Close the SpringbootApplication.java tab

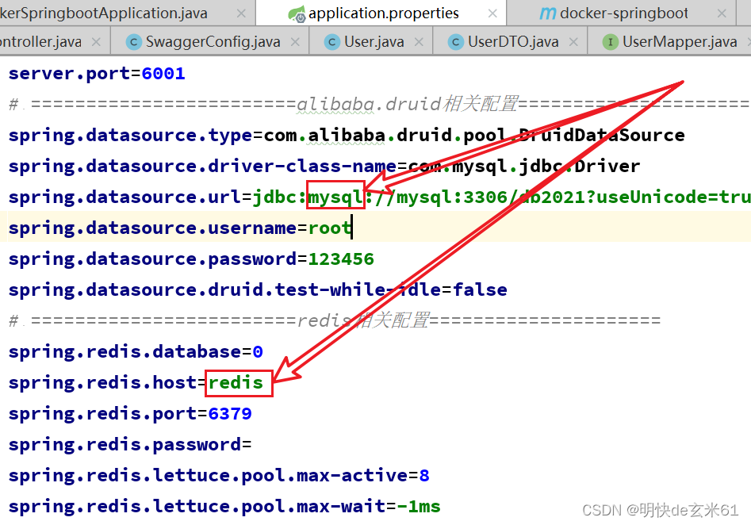click(x=241, y=13)
